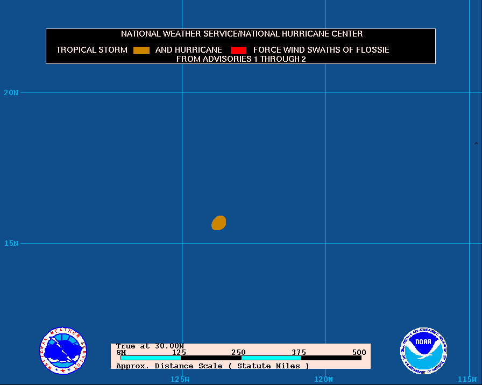Click the 'SM' unit label on scale
This screenshot has width=482, height=385.
click(121, 352)
